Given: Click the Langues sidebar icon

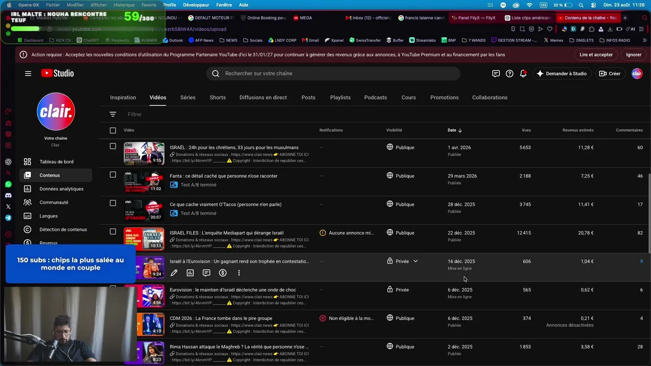Looking at the screenshot, I should [x=27, y=216].
